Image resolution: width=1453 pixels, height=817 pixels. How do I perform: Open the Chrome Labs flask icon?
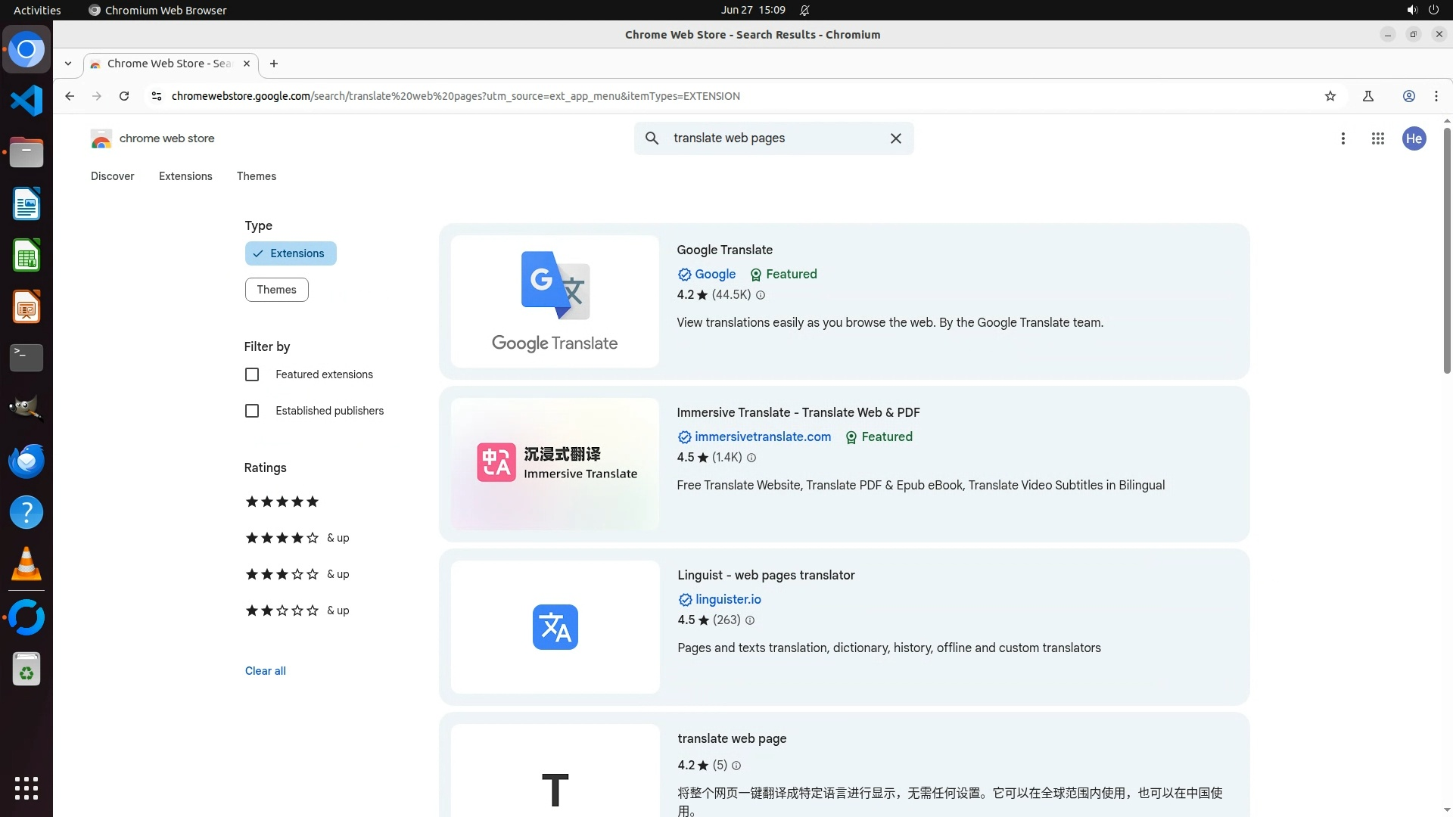[1368, 96]
